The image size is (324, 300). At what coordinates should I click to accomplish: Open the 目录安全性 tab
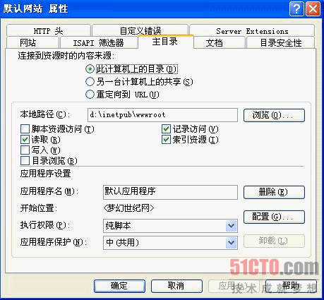point(280,42)
